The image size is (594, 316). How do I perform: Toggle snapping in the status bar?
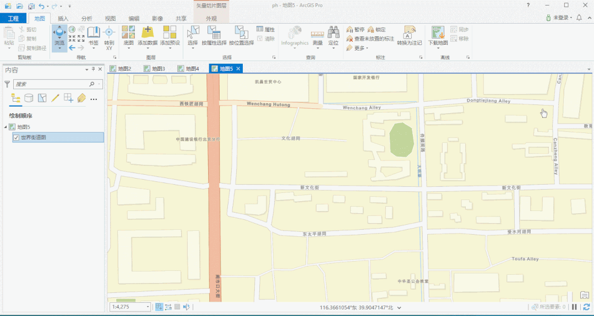point(159,307)
